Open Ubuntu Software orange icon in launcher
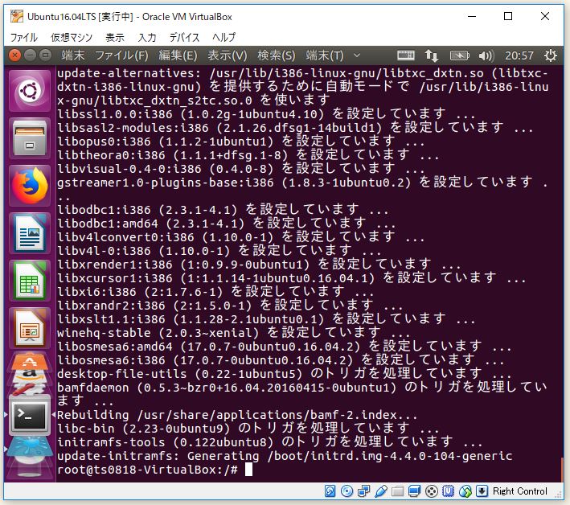 [x=30, y=361]
